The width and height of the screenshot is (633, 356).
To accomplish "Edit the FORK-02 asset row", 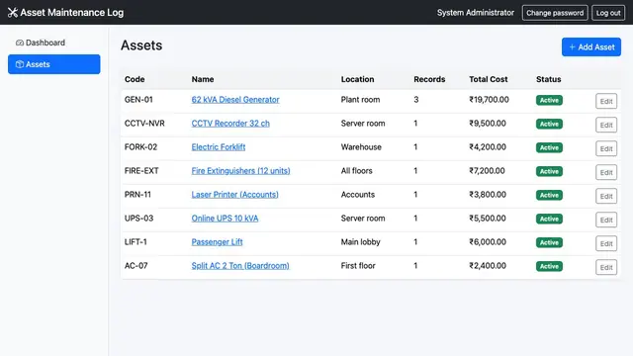I will 606,149.
